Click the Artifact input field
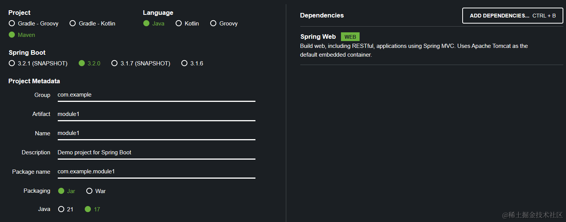 point(156,114)
